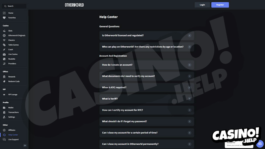Expand 'What should I do if I forget my password?' chevron

point(189,122)
